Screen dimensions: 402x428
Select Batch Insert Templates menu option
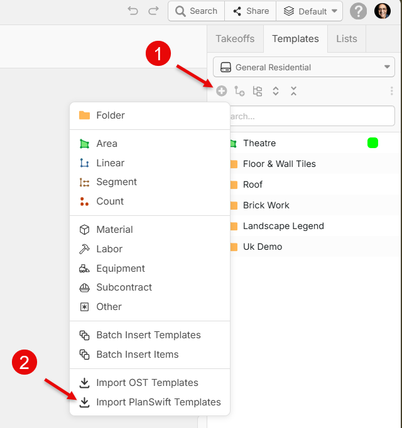point(149,335)
